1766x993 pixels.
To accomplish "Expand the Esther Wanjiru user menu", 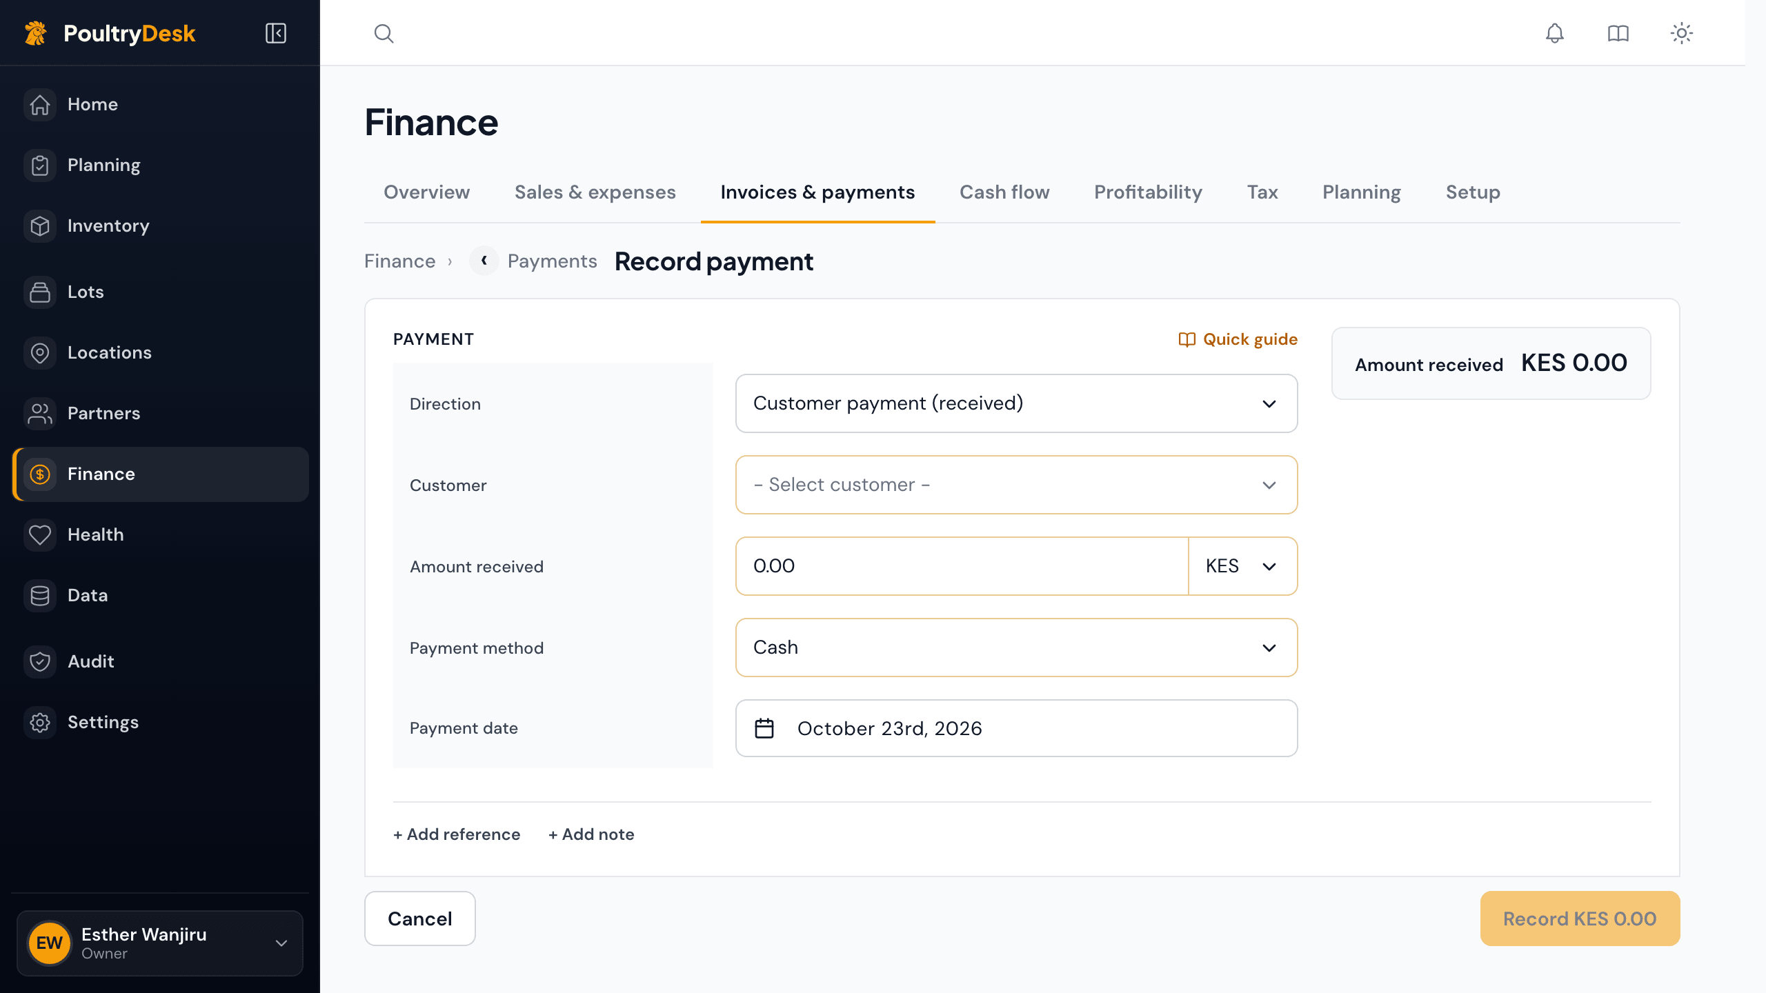I will tap(160, 943).
